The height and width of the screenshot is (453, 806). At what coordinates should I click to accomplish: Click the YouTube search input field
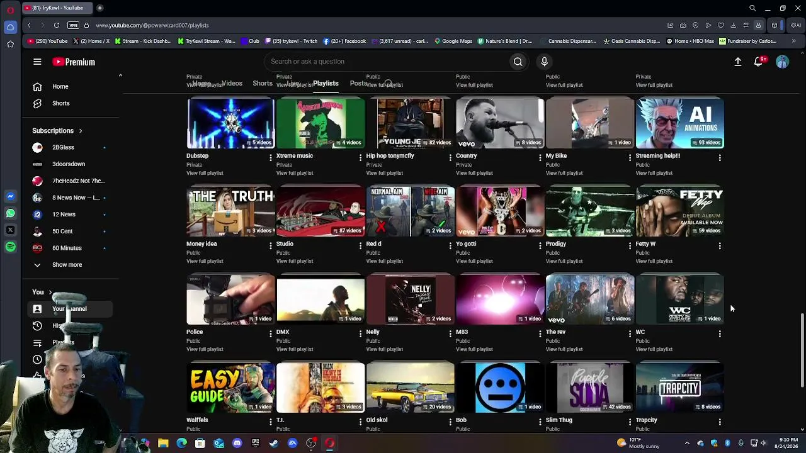387,62
